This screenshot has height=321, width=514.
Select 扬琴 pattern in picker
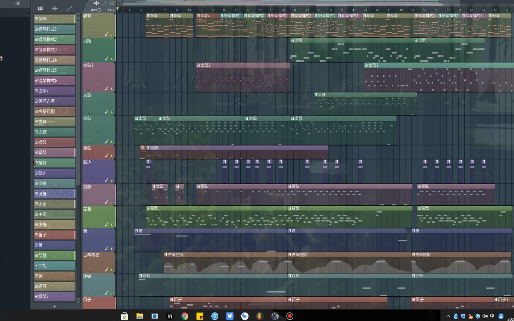tap(55, 286)
